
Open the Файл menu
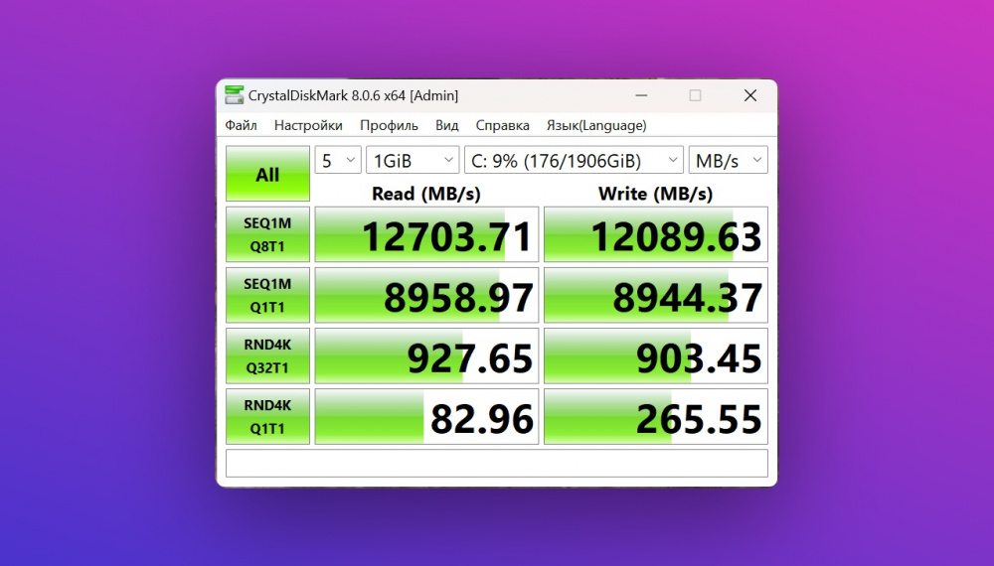tap(241, 125)
